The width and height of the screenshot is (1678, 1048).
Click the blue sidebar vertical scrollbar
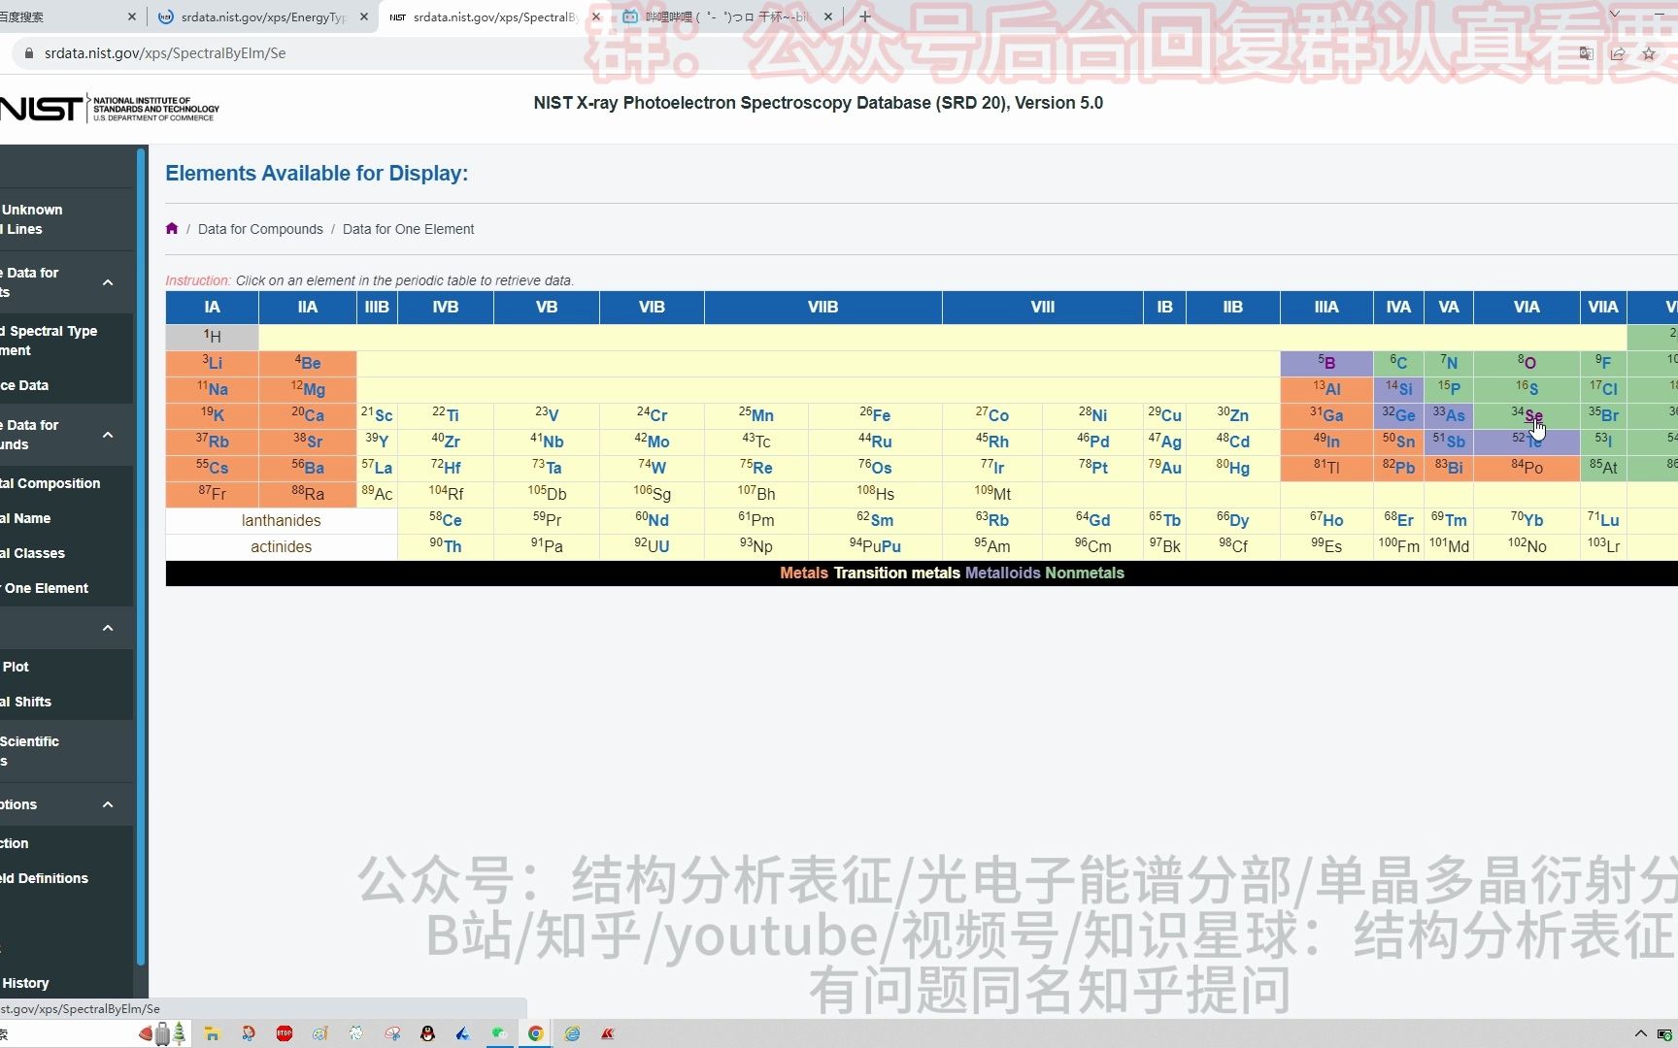[142, 556]
